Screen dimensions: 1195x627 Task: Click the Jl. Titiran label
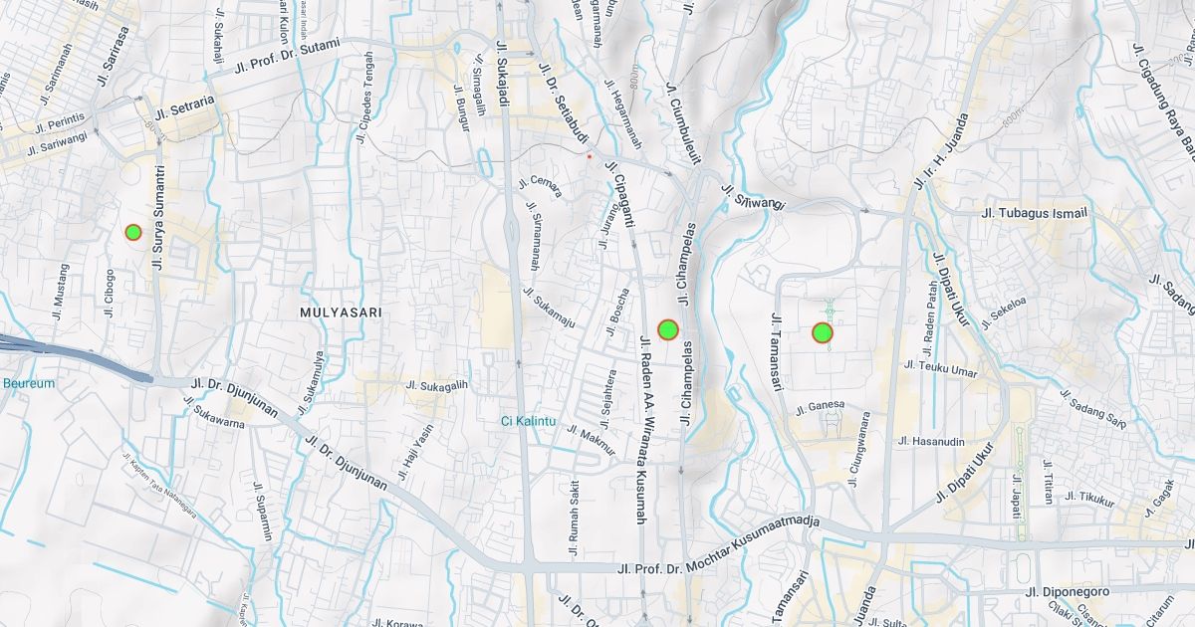[1048, 481]
